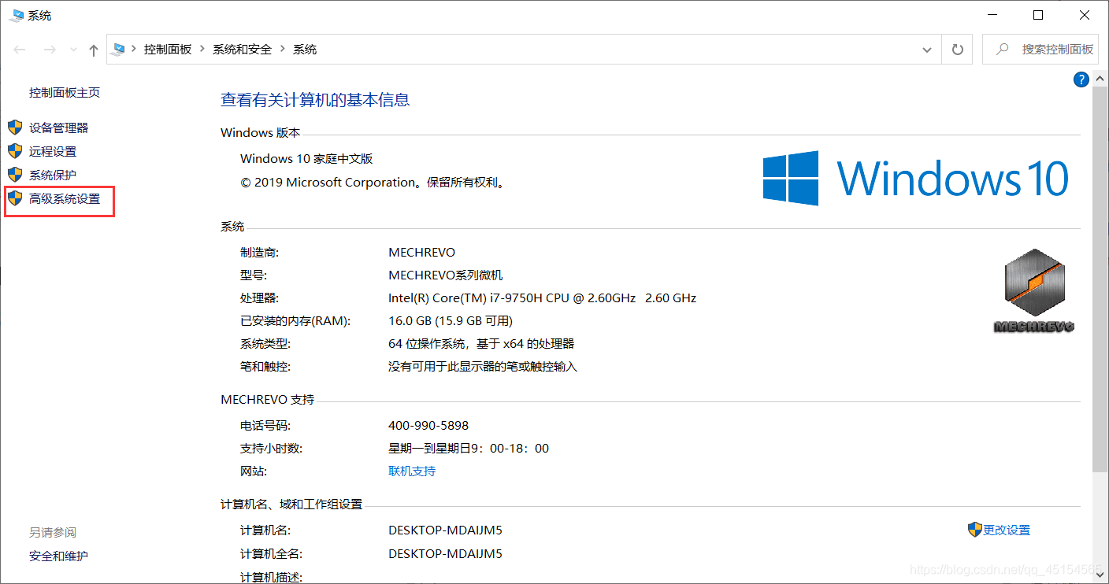Click the shield icon beside 更改设置
The height and width of the screenshot is (584, 1109).
pyautogui.click(x=975, y=530)
